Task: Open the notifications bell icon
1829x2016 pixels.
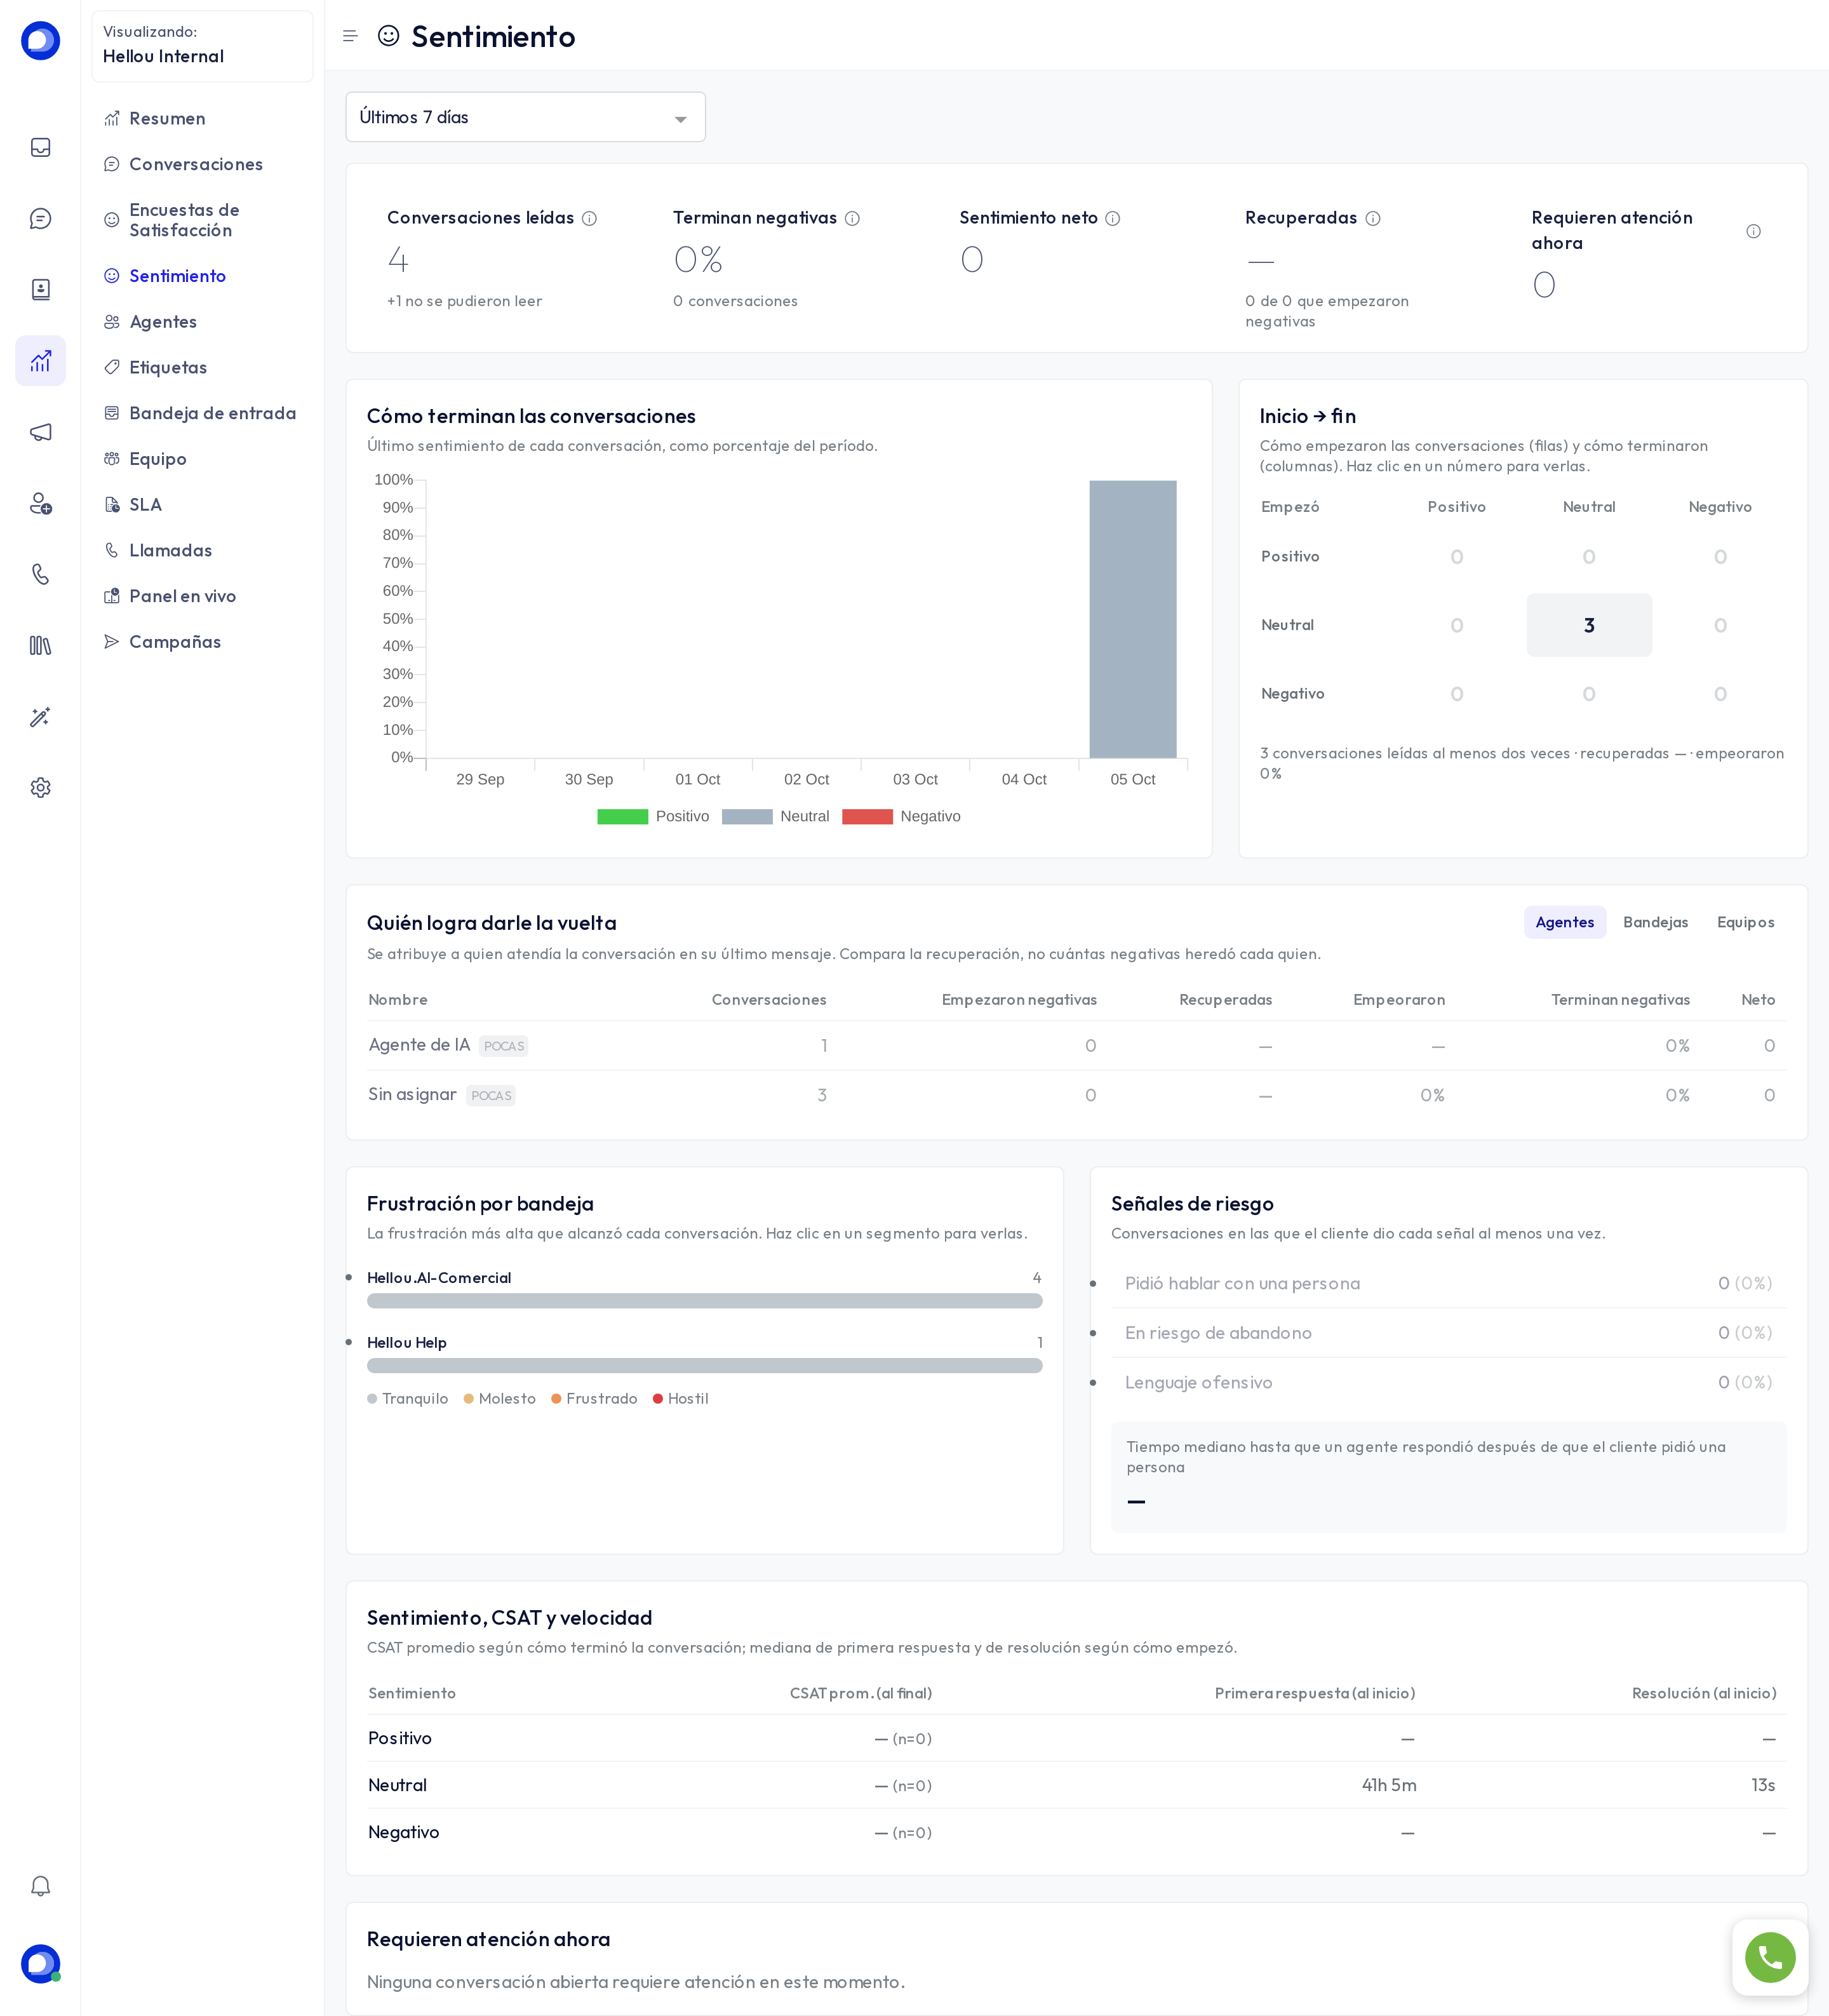Action: coord(40,1886)
